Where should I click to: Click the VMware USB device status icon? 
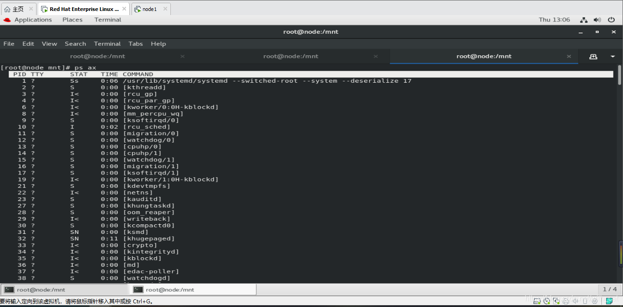click(x=585, y=301)
